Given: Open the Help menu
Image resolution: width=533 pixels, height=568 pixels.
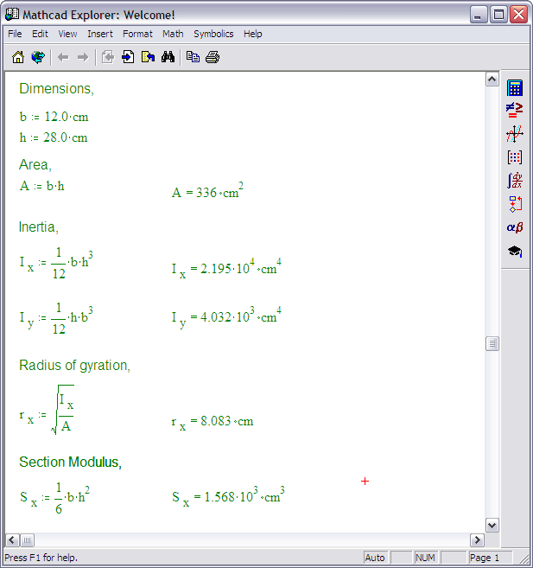Looking at the screenshot, I should coord(252,34).
